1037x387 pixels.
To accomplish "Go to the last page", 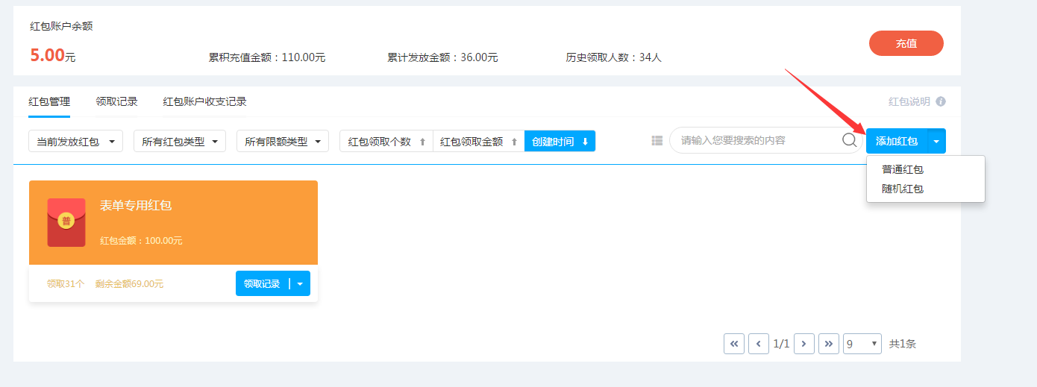I will click(829, 344).
